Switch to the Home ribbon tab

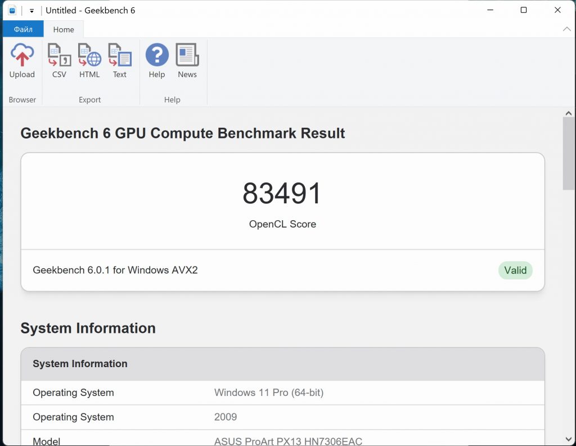point(64,29)
